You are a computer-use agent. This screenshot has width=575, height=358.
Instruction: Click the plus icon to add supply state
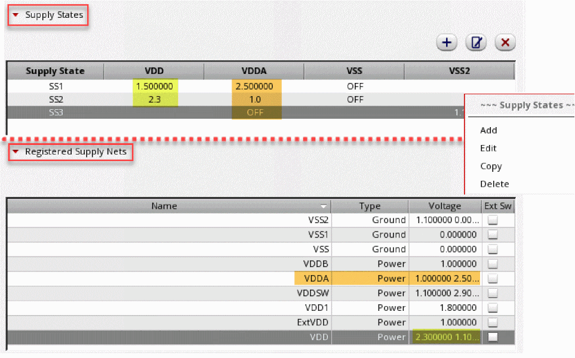point(446,42)
